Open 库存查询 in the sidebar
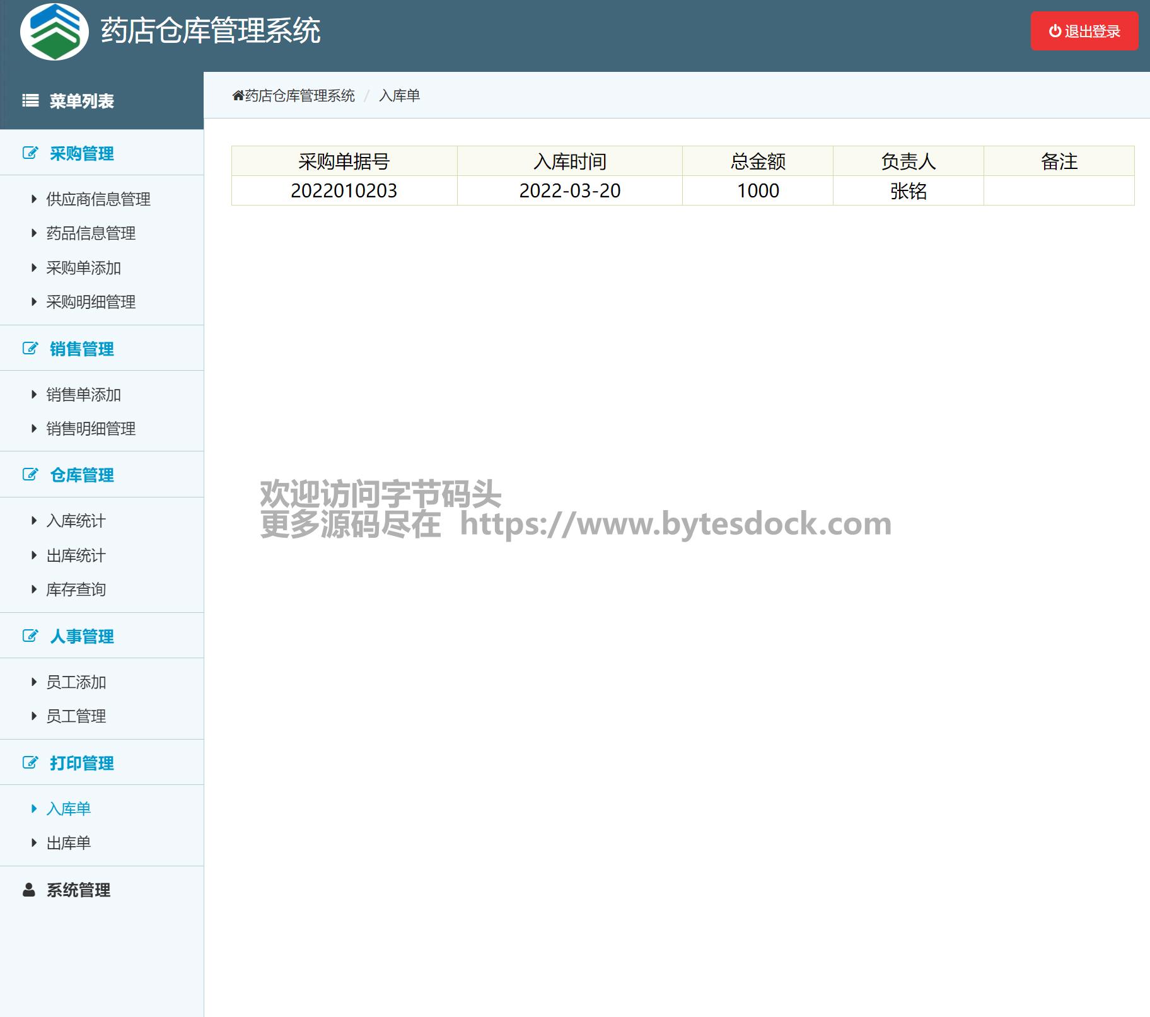The width and height of the screenshot is (1150, 1017). pyautogui.click(x=76, y=590)
